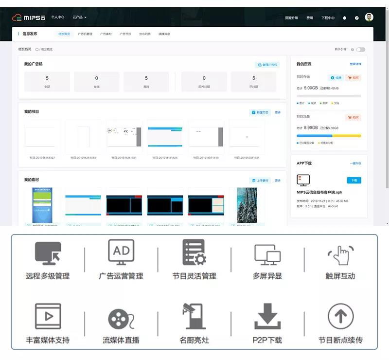389x360 pixels.
Task: Switch to the 广告素材 tab
Action: (x=106, y=34)
